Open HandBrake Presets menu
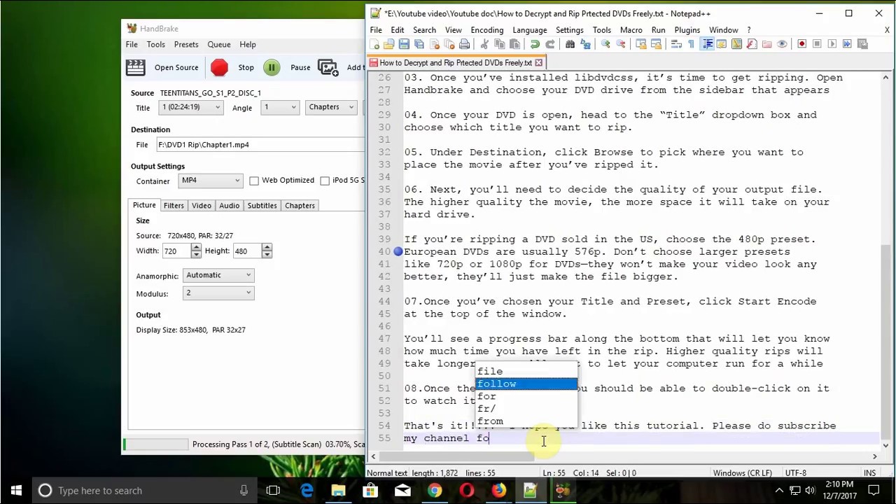This screenshot has height=504, width=896. coord(186,44)
